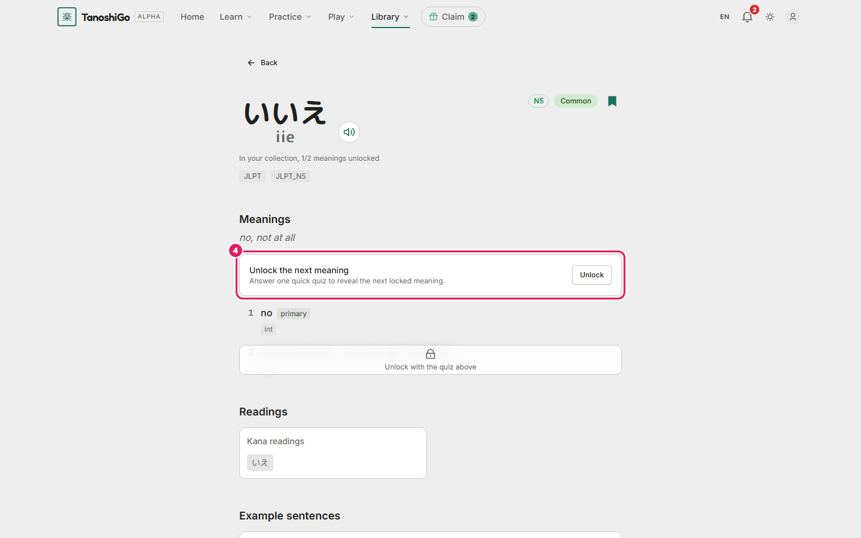Toggle the bookmark for this word
This screenshot has width=861, height=538.
tap(612, 101)
